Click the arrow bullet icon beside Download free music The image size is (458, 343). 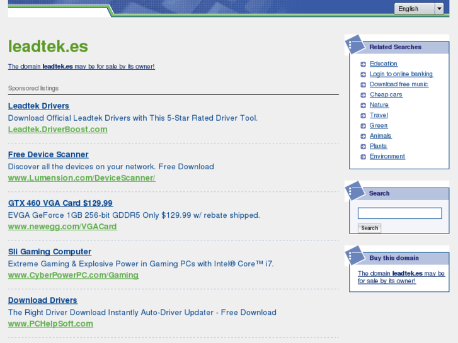coord(363,85)
